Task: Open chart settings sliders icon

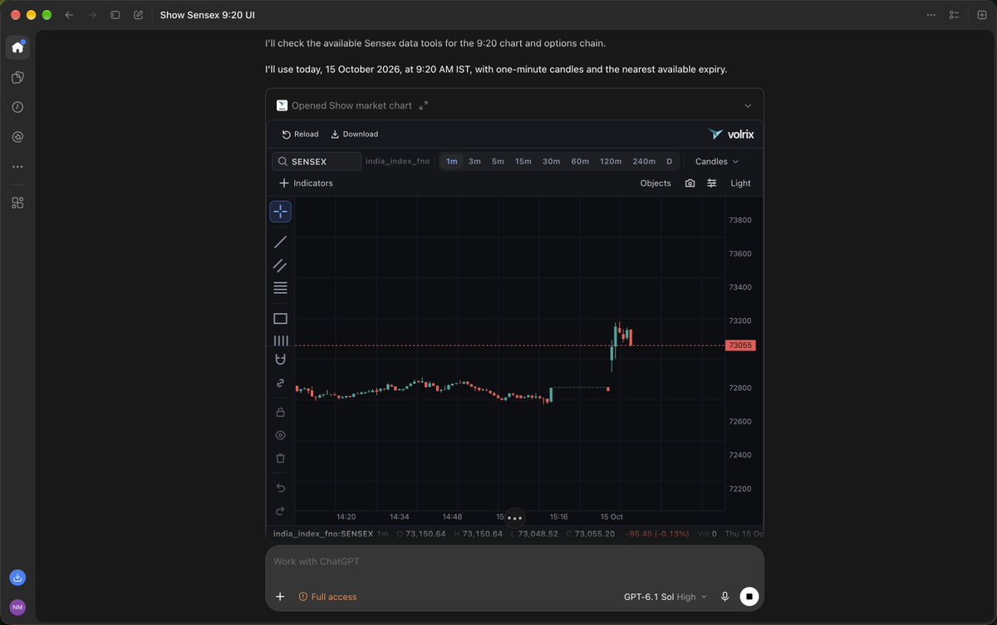Action: 711,183
